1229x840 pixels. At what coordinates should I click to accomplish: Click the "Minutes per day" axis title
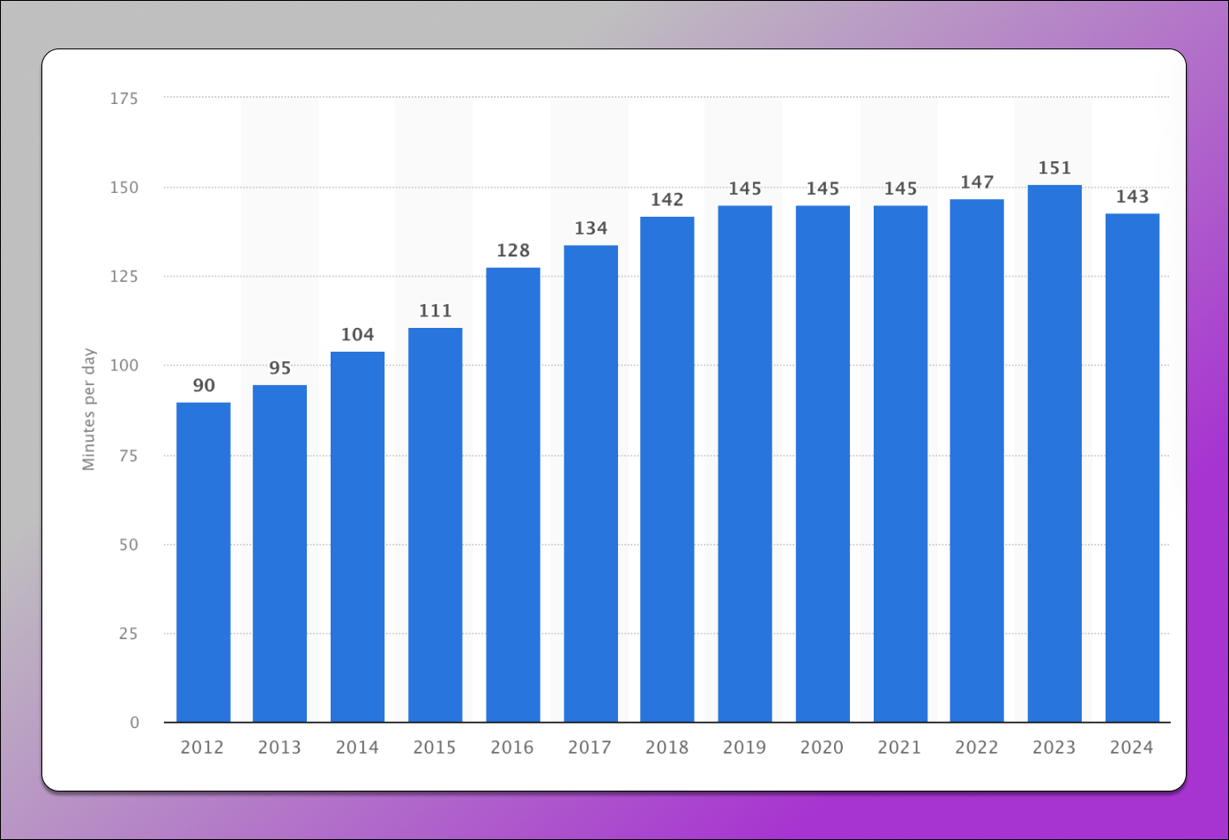click(89, 410)
